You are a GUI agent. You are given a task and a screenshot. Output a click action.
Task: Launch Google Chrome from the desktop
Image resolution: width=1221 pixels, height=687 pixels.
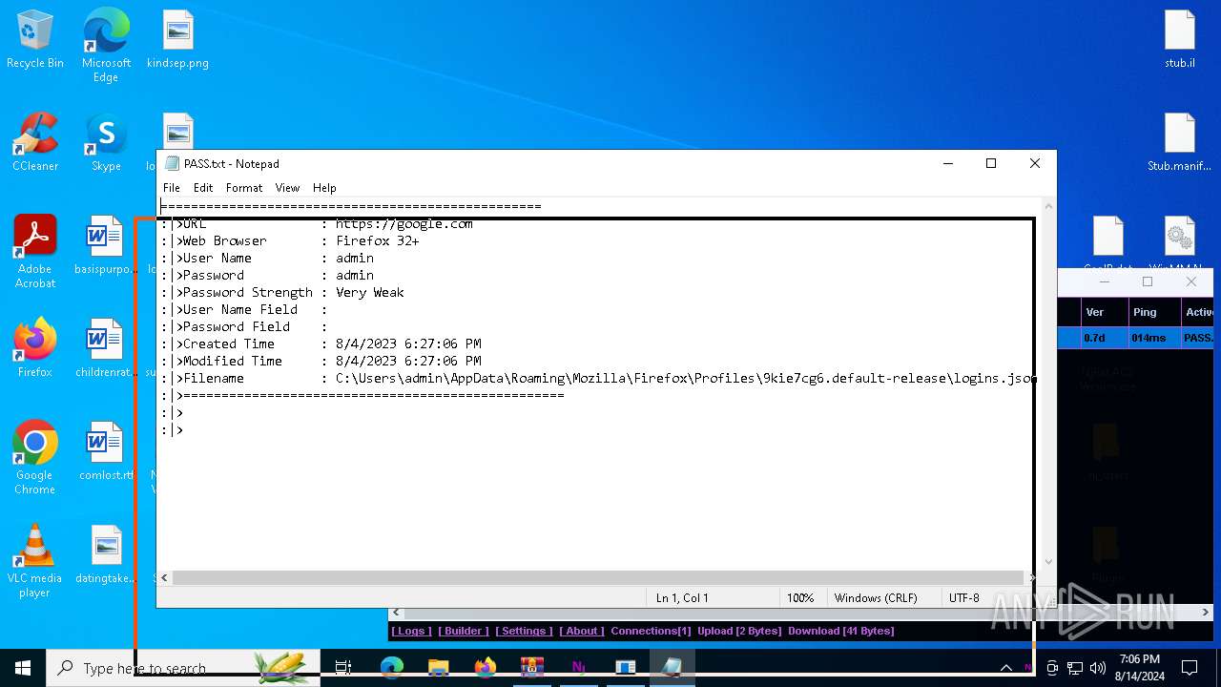coord(35,458)
